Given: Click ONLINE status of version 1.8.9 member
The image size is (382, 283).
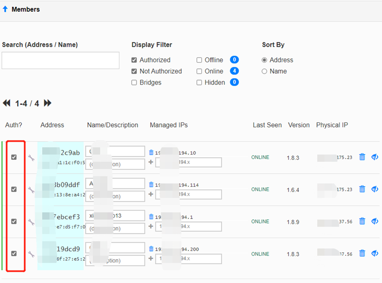Looking at the screenshot, I should (x=260, y=222).
